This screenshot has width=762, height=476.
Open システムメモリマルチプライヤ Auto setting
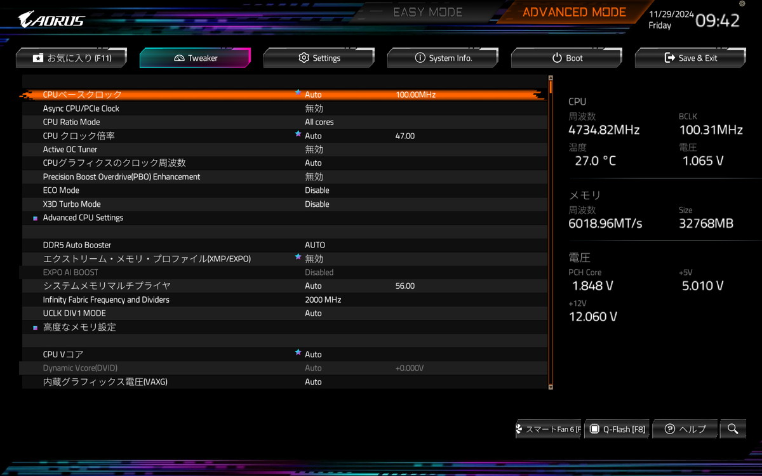click(x=313, y=286)
